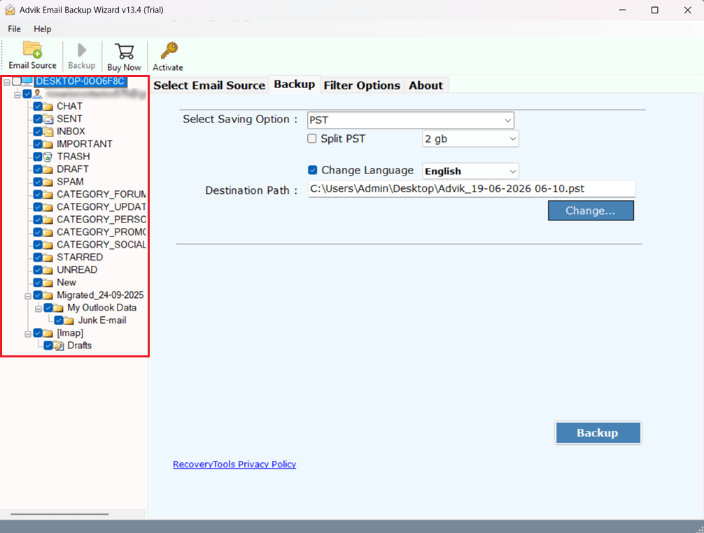Click the blue Backup button
This screenshot has height=533, width=704.
[x=598, y=432]
